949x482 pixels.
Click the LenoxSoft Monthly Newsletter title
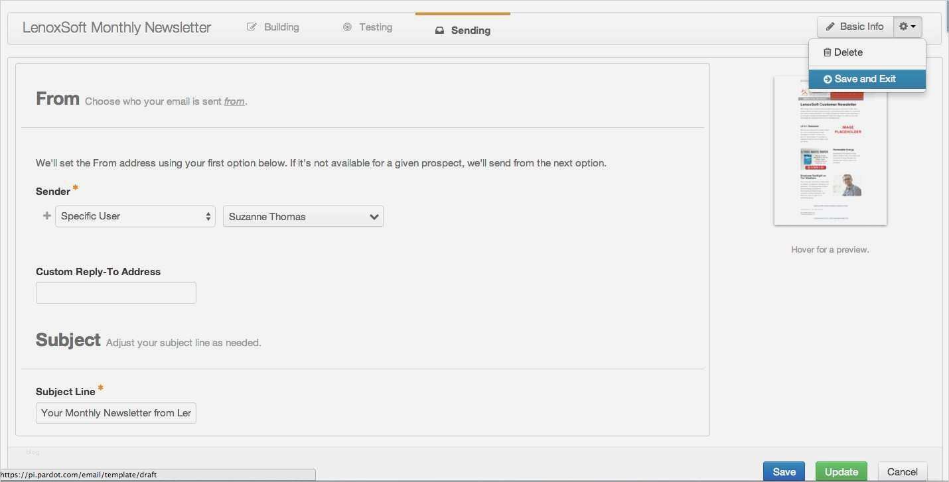pos(117,28)
